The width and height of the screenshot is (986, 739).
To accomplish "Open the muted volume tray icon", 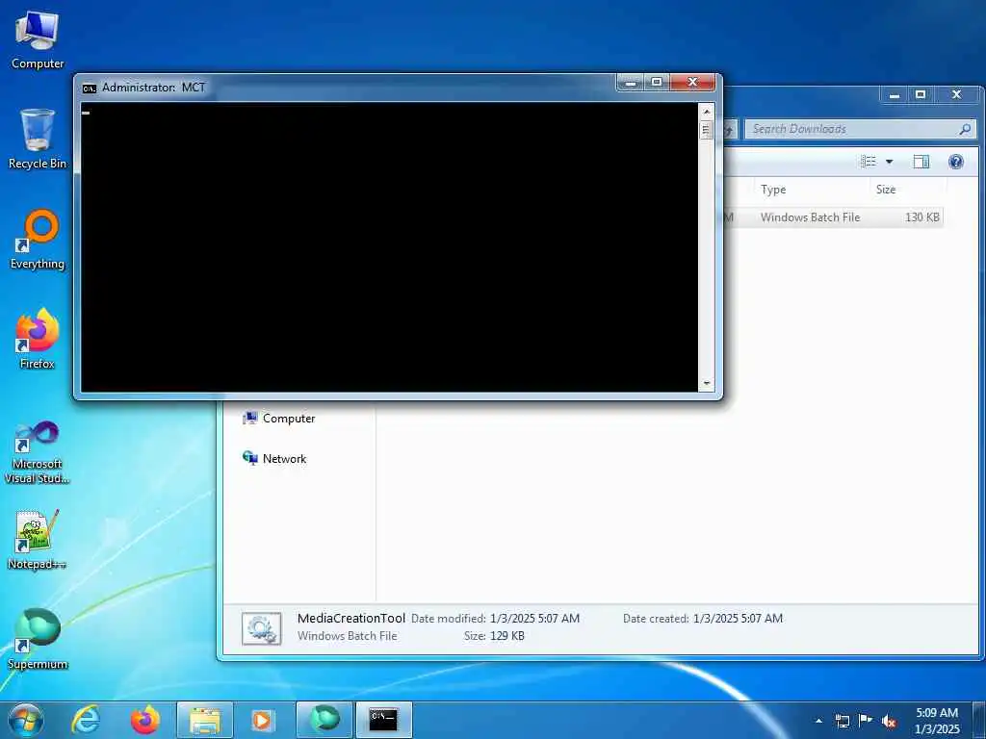I will [x=889, y=721].
